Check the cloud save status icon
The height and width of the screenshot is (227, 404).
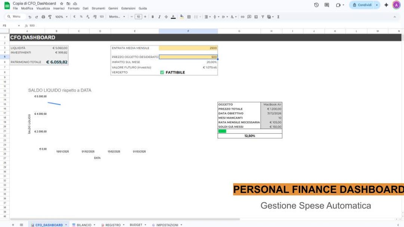[x=75, y=4]
